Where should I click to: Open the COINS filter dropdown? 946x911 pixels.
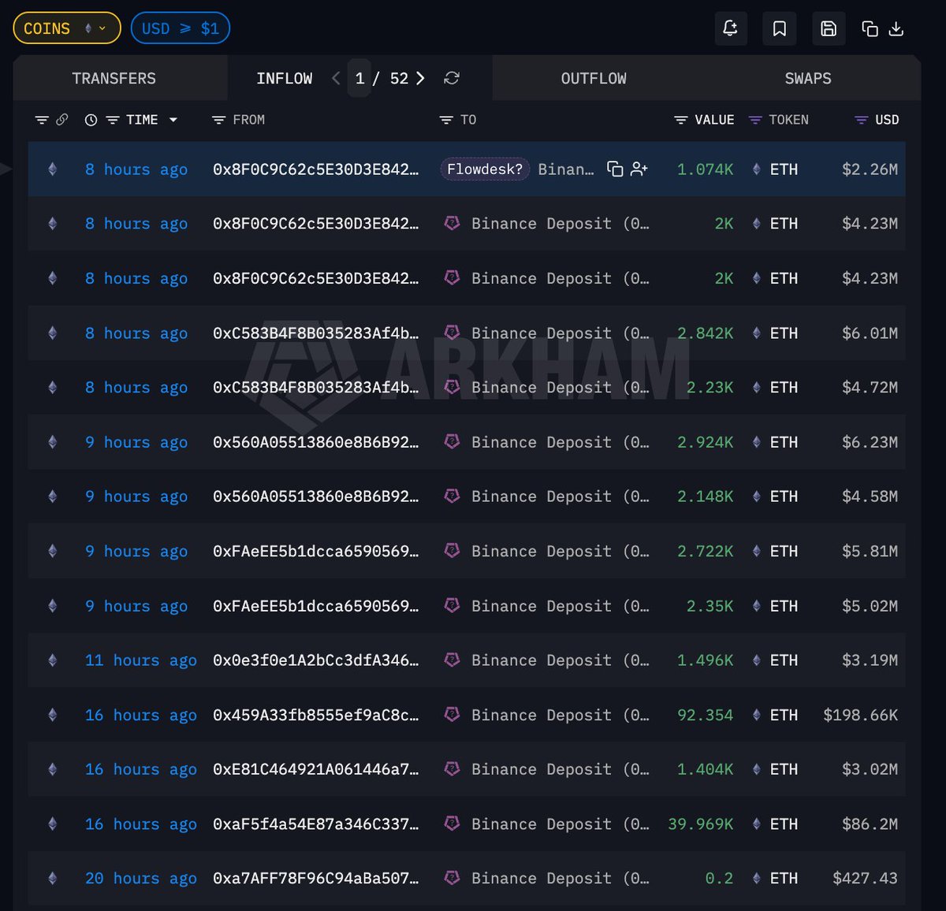point(67,28)
